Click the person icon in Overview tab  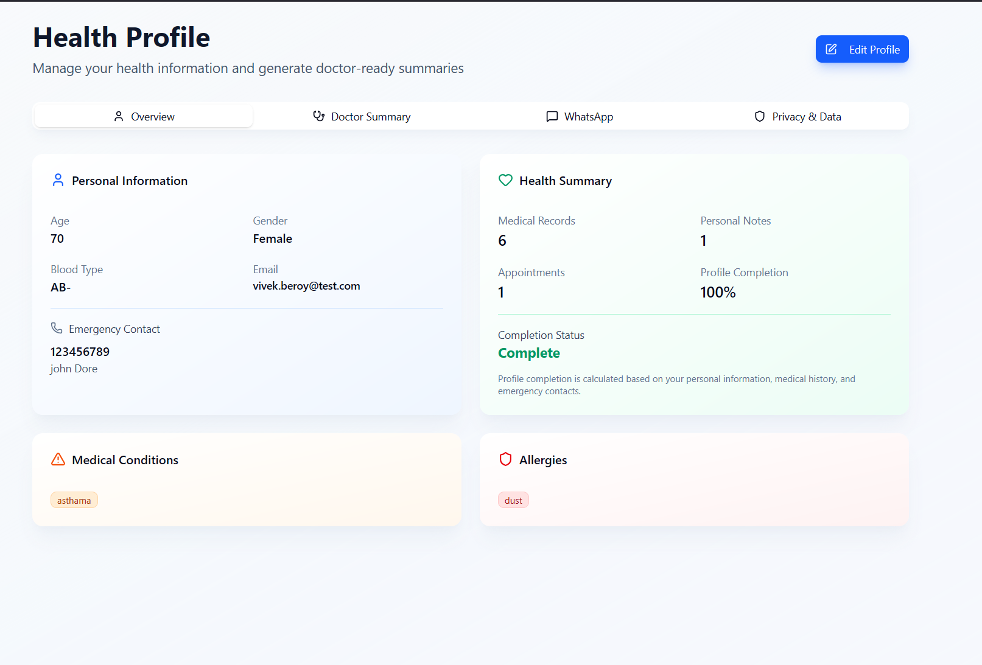(119, 116)
